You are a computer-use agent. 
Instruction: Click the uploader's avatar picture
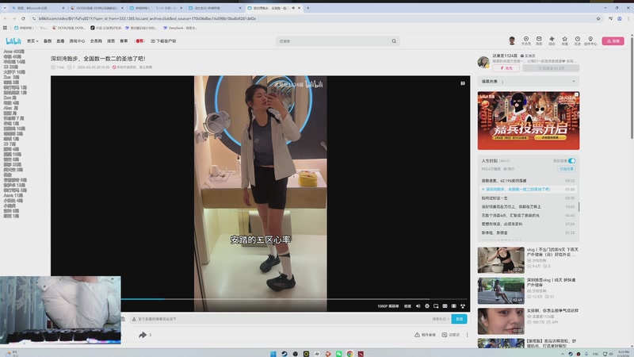click(483, 62)
